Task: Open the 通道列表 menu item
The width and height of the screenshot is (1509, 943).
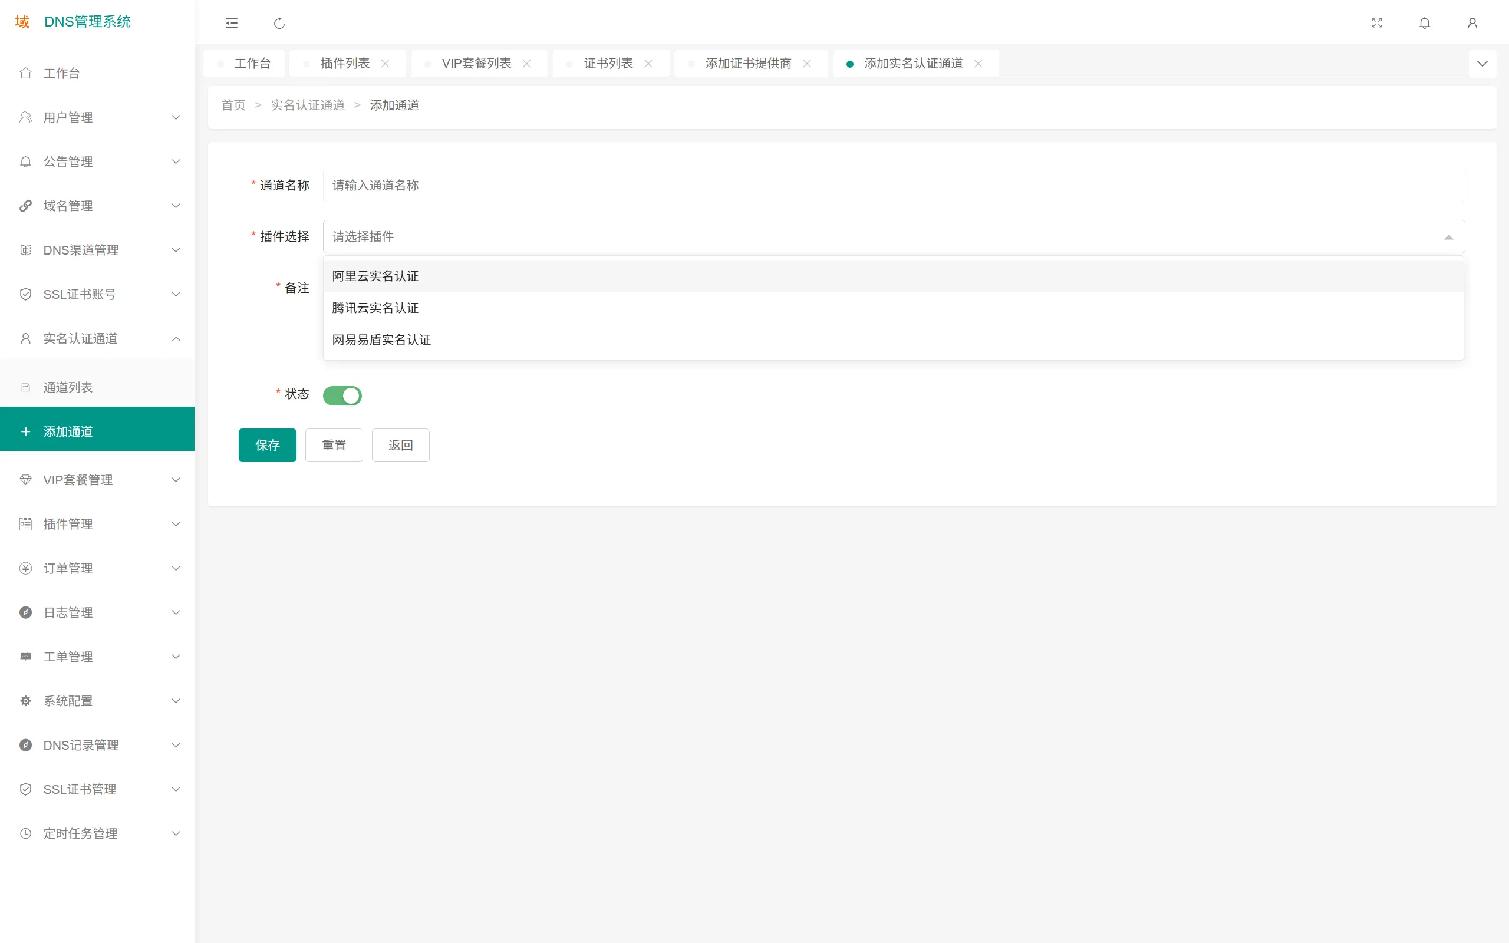Action: coord(68,387)
